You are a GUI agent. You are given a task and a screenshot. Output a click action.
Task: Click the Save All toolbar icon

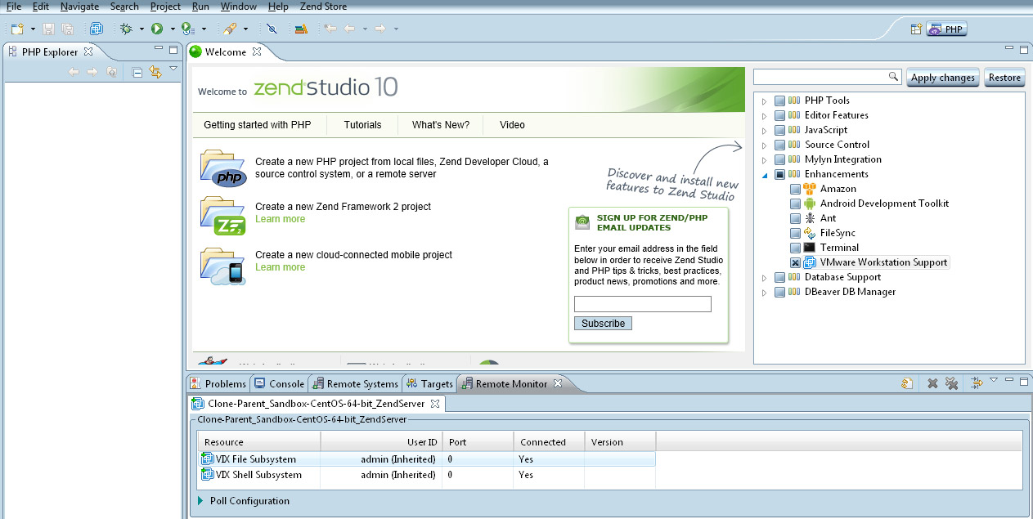coord(67,29)
